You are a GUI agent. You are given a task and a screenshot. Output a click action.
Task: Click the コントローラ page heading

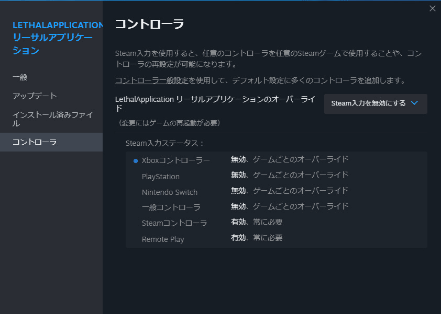[x=150, y=24]
